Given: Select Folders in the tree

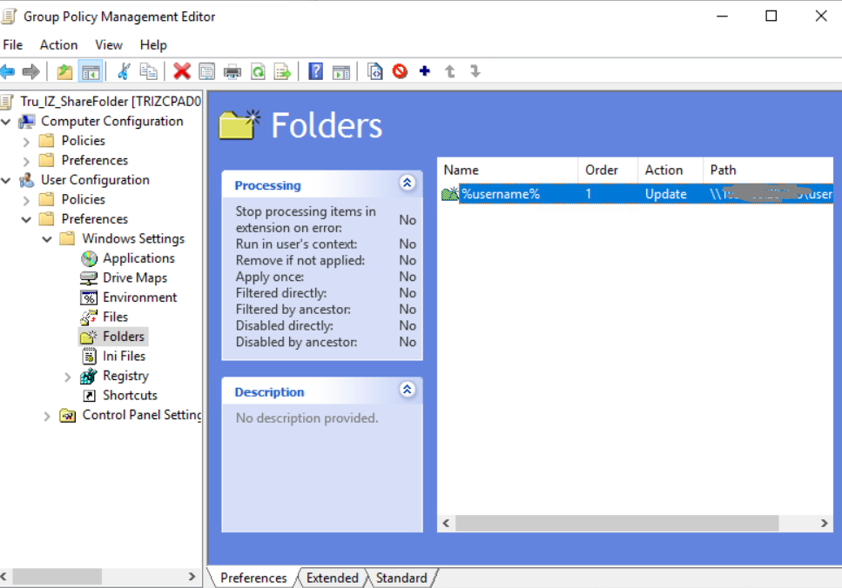Looking at the screenshot, I should (124, 337).
